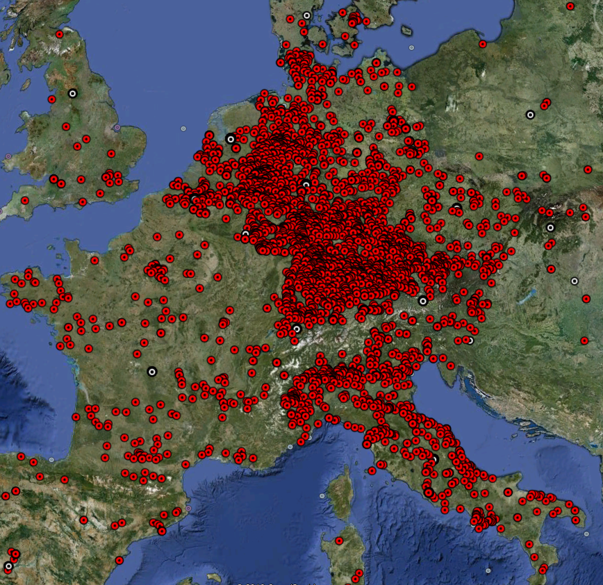Screen dimensions: 603x585
Task: Click isolated red marker in central Poland
Action: pos(479,156)
